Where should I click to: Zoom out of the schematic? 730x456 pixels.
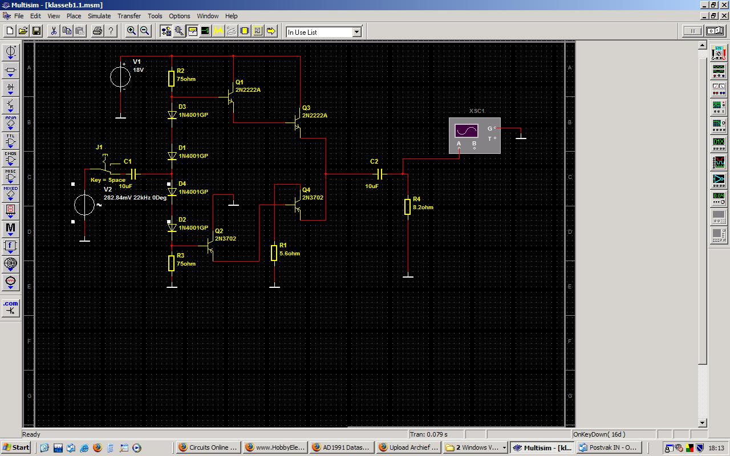pyautogui.click(x=145, y=31)
